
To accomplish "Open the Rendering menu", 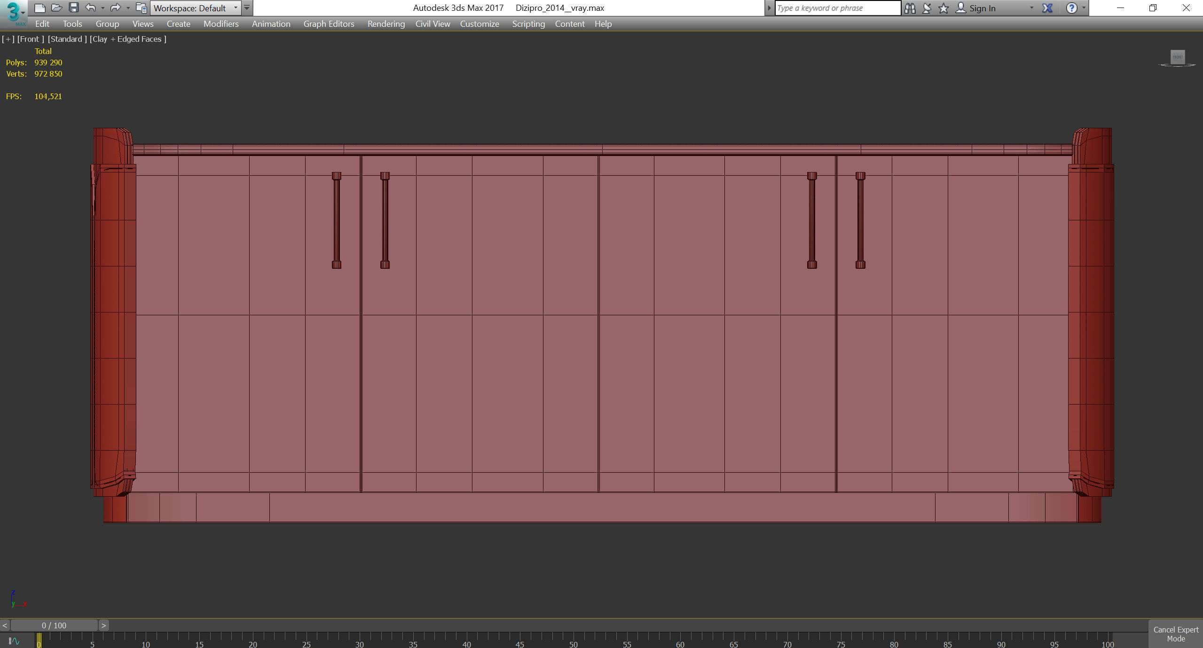I will 385,24.
